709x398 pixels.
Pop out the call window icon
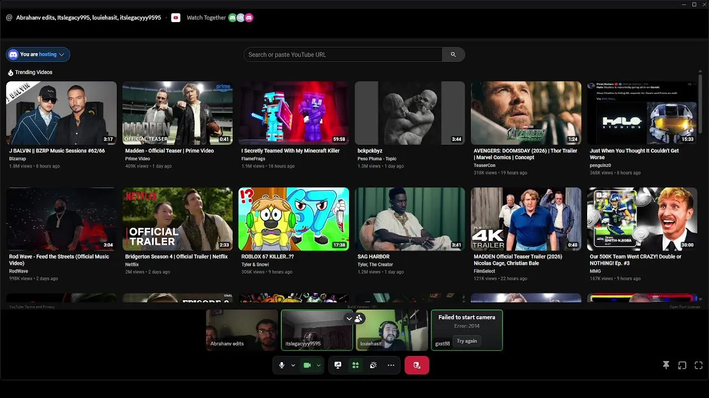pos(682,365)
